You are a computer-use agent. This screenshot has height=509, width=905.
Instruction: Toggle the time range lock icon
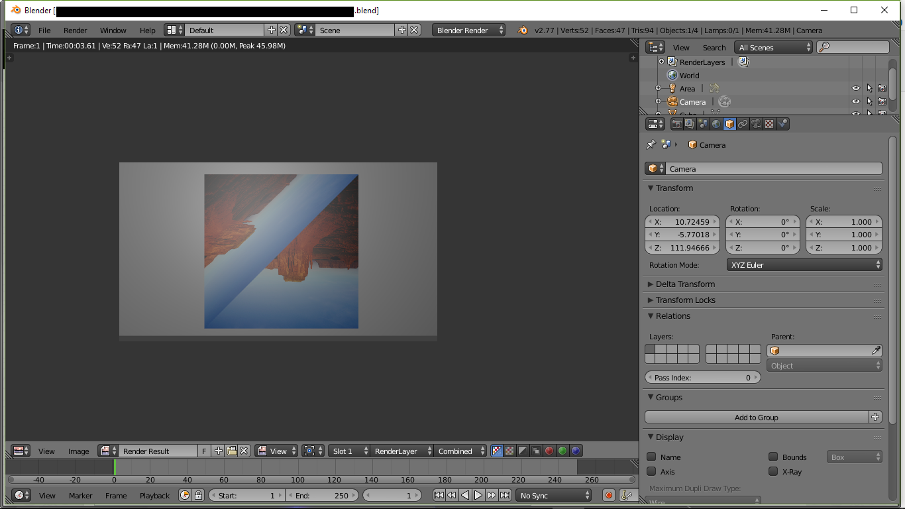coord(197,495)
